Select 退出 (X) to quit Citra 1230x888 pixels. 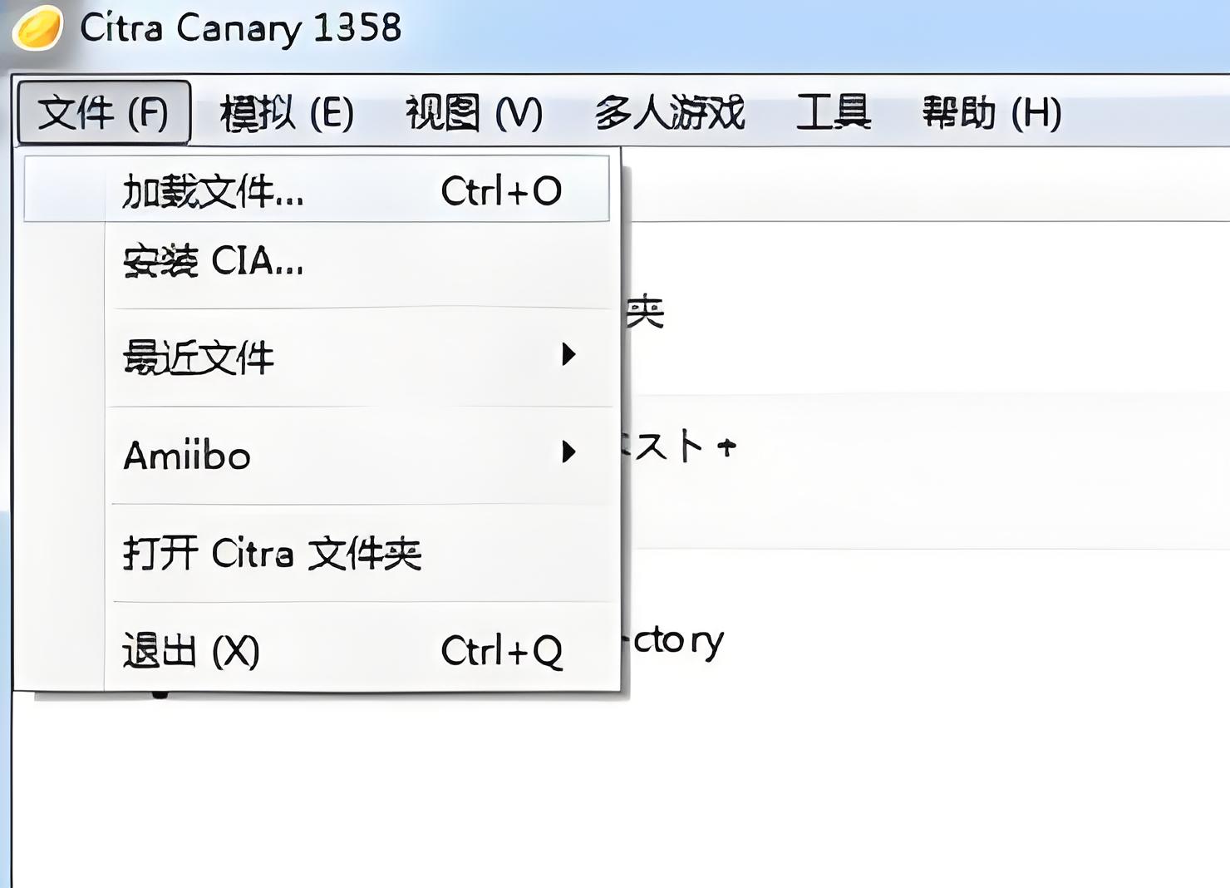click(317, 650)
